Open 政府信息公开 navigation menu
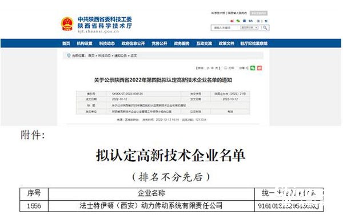 point(133,43)
